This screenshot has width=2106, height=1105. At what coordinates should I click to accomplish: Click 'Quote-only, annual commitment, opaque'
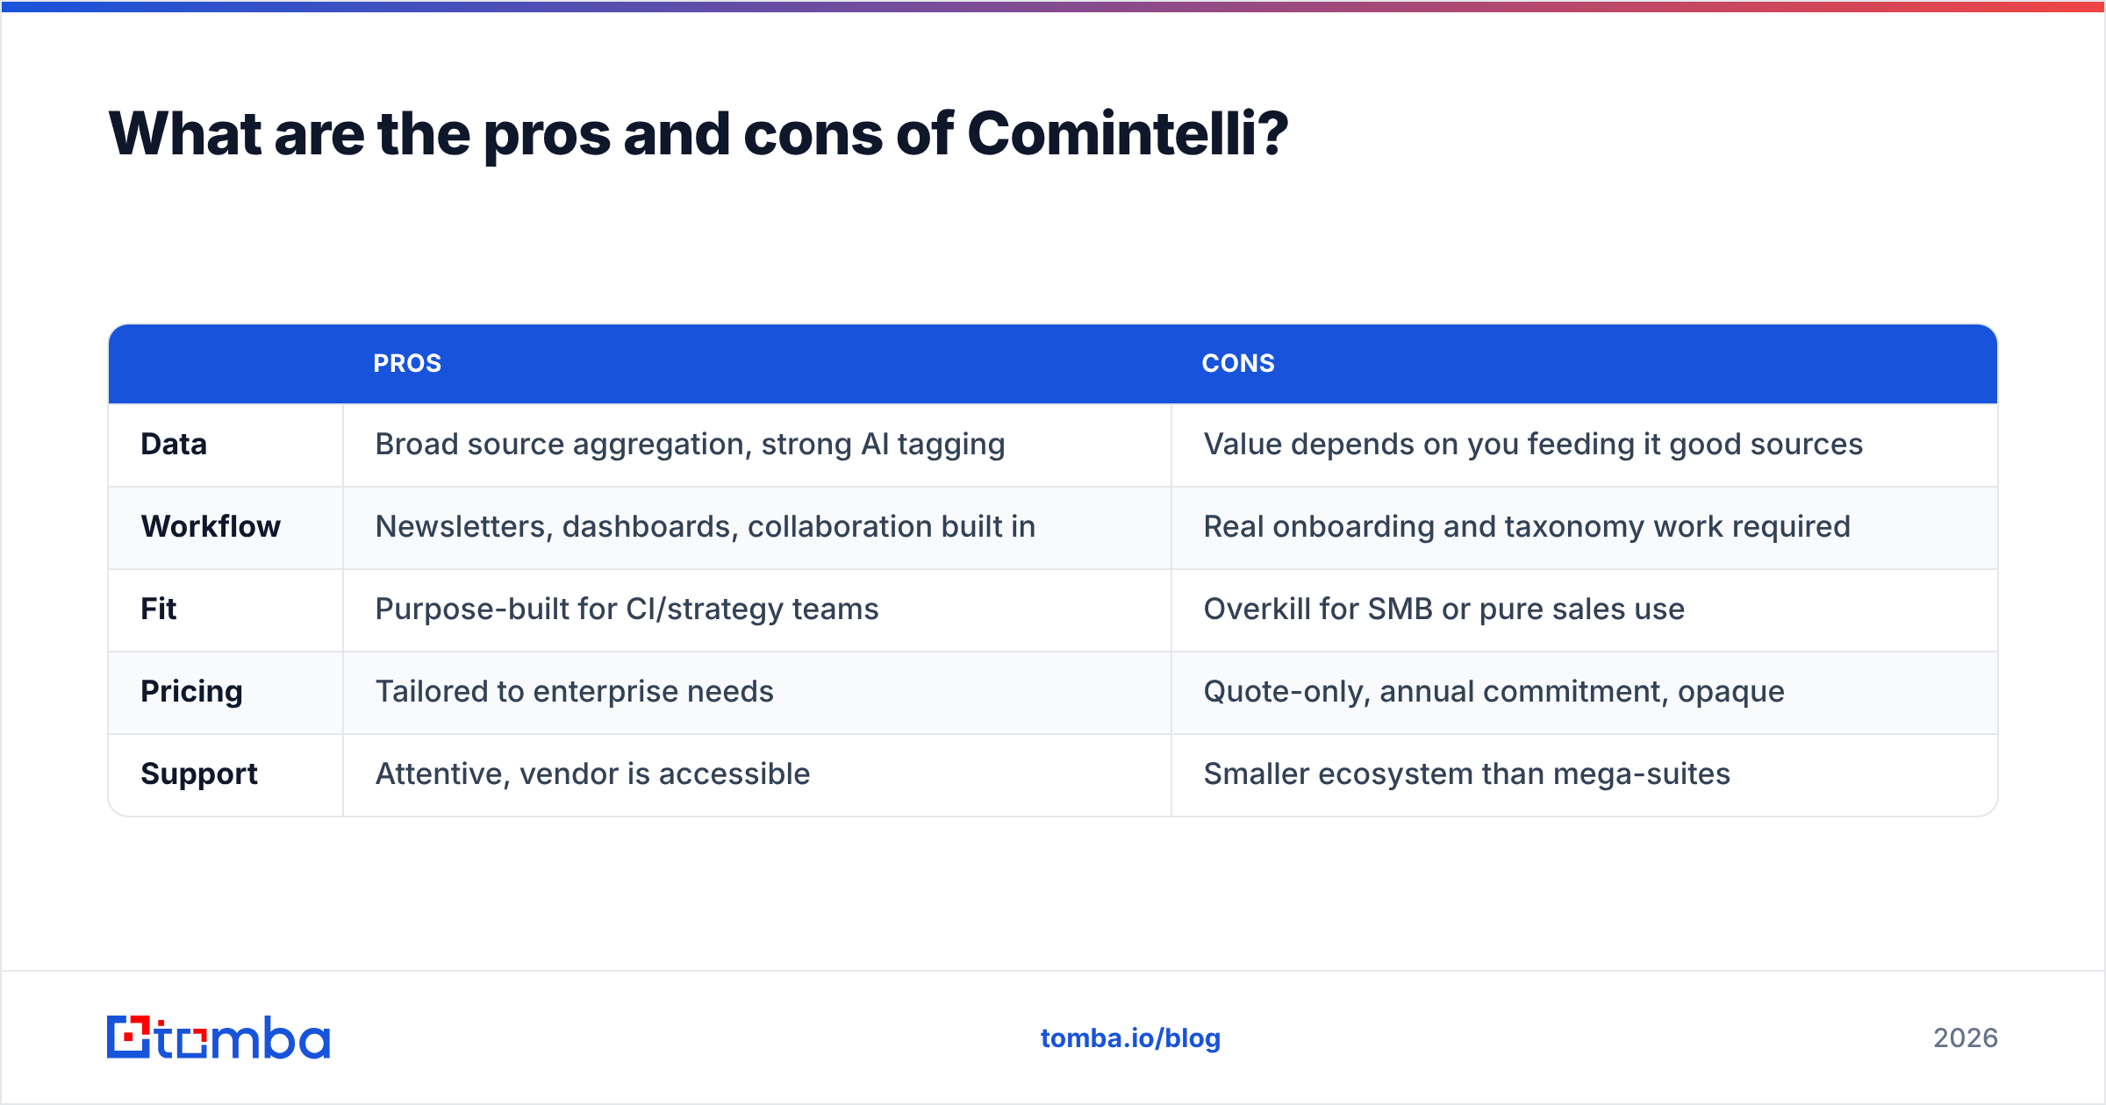1494,692
